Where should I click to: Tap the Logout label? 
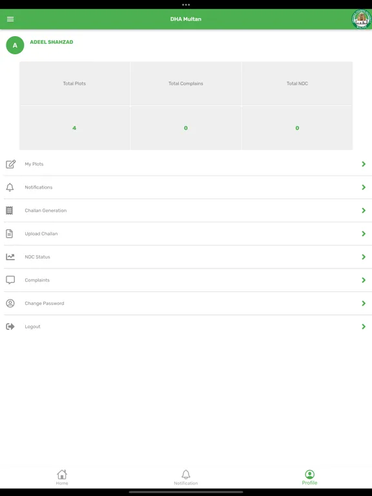click(x=32, y=326)
